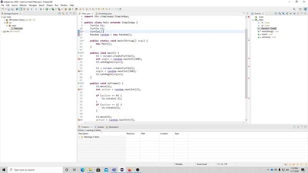
Task: Expand the Warnings (1 item) row
Action: (x=79, y=137)
